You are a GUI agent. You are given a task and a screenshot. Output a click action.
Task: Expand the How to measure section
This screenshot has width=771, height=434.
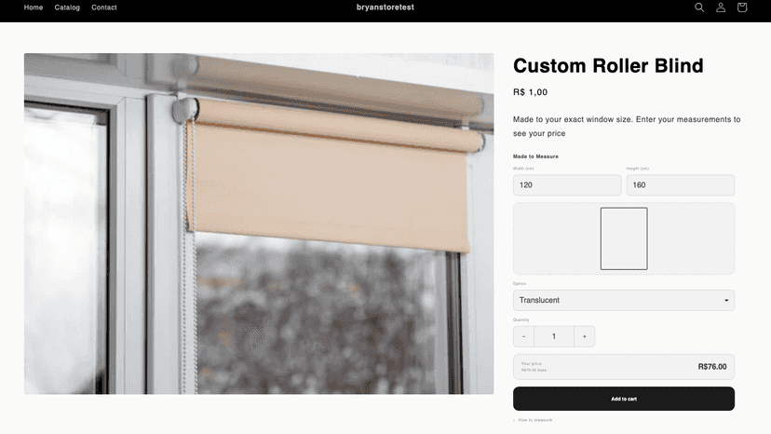[533, 420]
